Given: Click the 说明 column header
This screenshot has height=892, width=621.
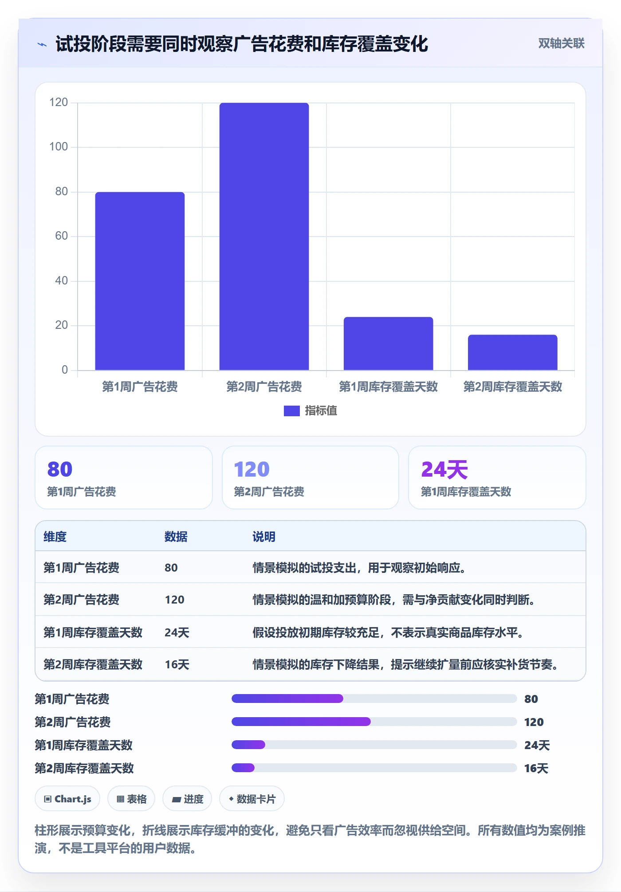Looking at the screenshot, I should 264,537.
